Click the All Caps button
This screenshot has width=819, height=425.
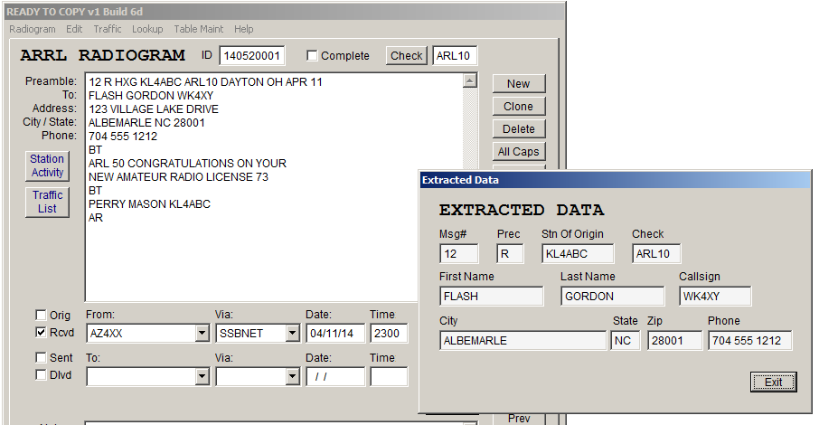(519, 152)
